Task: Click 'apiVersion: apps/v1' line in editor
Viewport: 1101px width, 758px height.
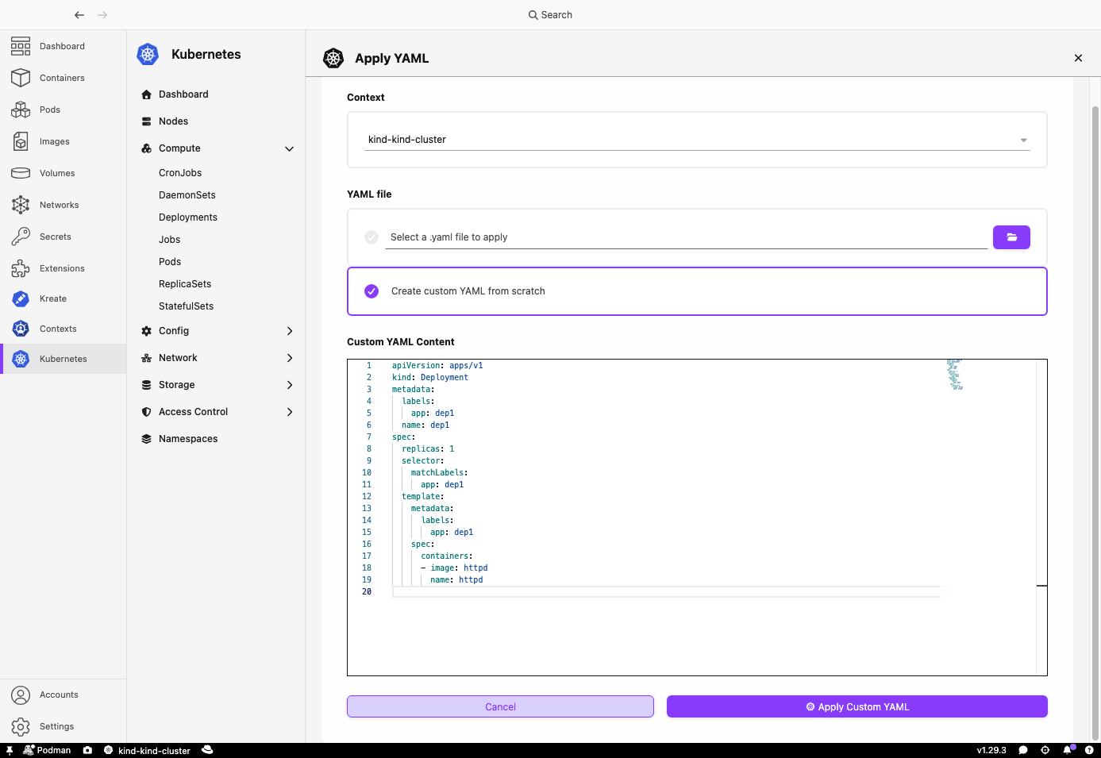Action: pyautogui.click(x=437, y=366)
